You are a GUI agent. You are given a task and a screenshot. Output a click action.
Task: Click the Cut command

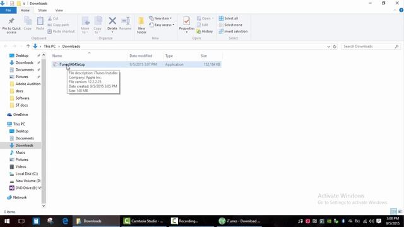point(53,18)
